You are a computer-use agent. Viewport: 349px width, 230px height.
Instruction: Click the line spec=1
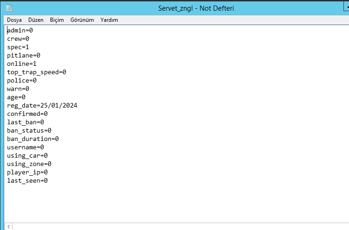[18, 47]
